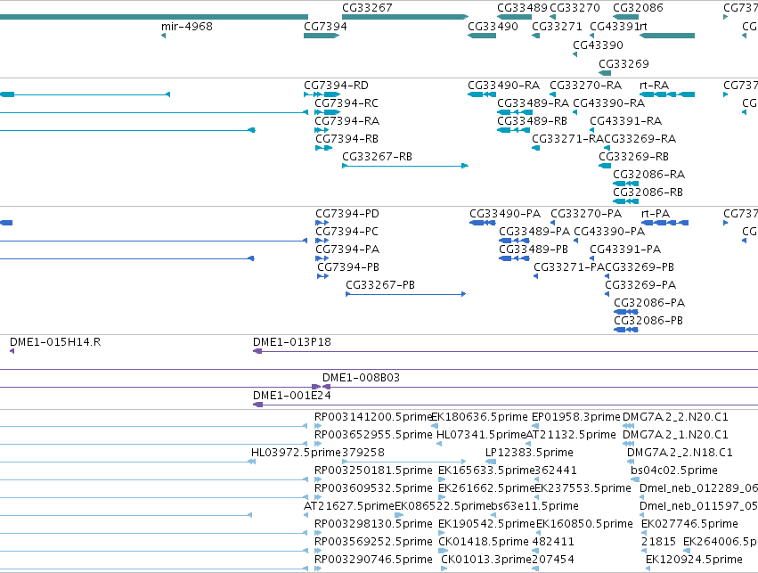Image resolution: width=758 pixels, height=573 pixels.
Task: Select the CK01418.5prime EST label
Action: coord(484,542)
